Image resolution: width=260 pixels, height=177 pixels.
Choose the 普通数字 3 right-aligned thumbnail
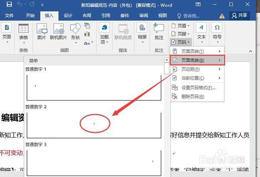[94, 163]
